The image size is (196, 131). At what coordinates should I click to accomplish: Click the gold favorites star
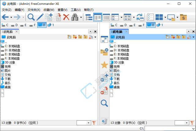click(104, 65)
